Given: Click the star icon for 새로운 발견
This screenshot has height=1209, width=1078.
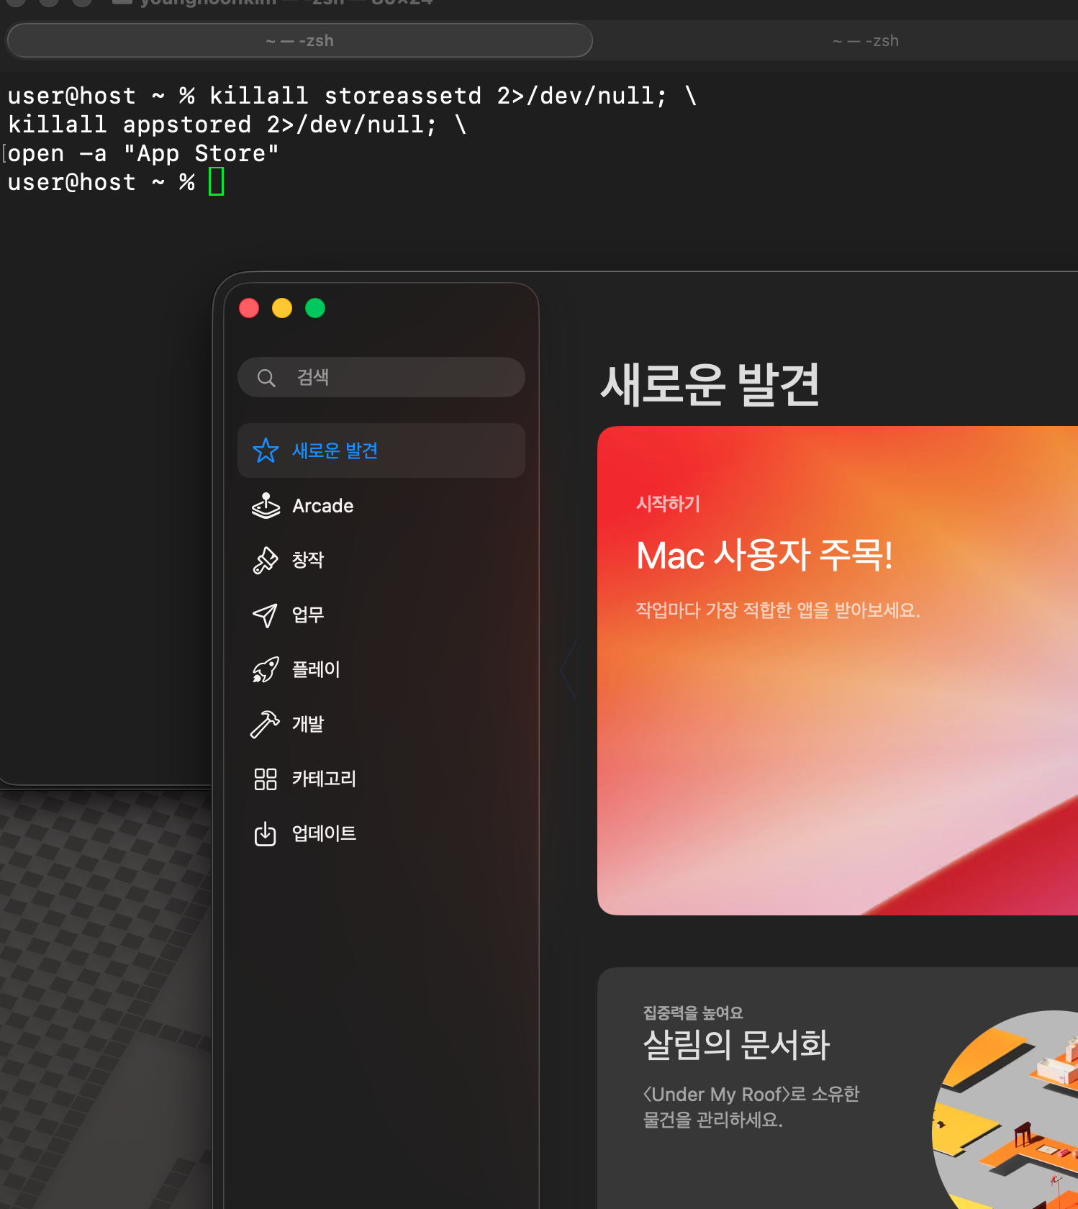Looking at the screenshot, I should pyautogui.click(x=266, y=450).
